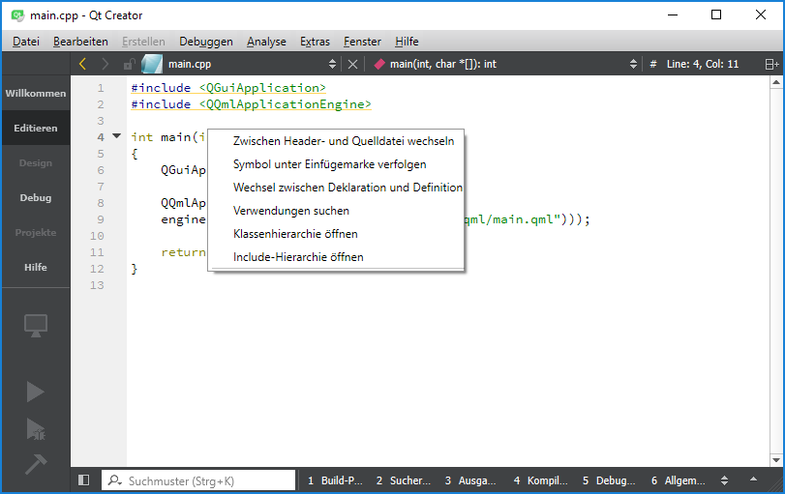Open the kit selector monitor icon
The height and width of the screenshot is (494, 785).
[36, 326]
